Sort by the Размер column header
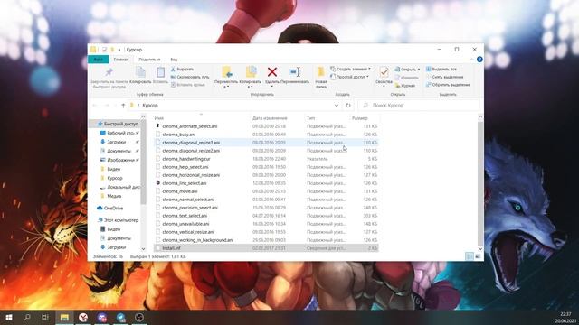The width and height of the screenshot is (579, 325). pyautogui.click(x=360, y=118)
